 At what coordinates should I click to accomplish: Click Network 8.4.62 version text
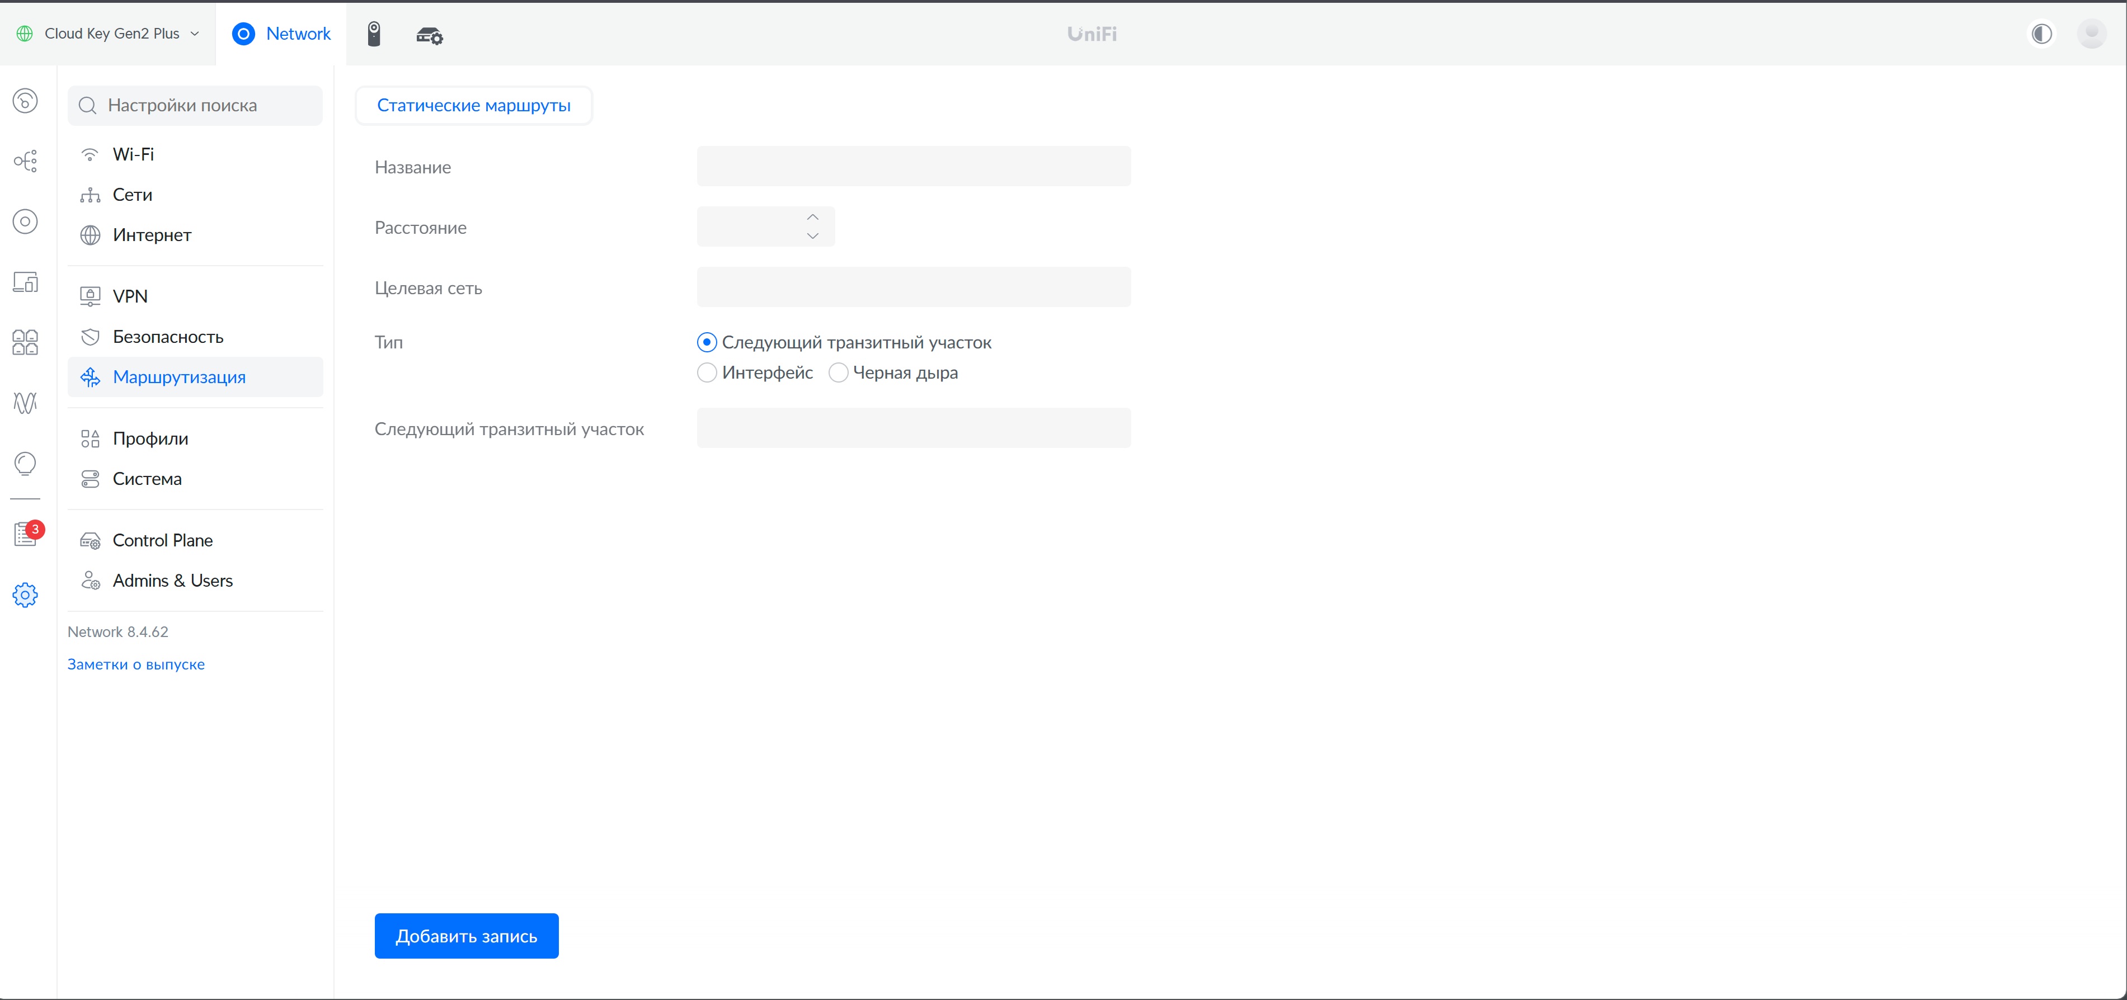pos(118,633)
